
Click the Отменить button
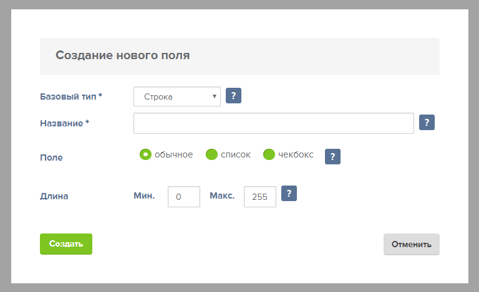point(412,244)
